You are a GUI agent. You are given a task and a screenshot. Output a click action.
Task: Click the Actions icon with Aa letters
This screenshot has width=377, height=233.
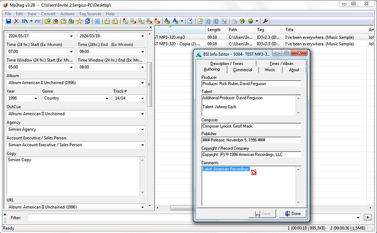[x=167, y=21]
